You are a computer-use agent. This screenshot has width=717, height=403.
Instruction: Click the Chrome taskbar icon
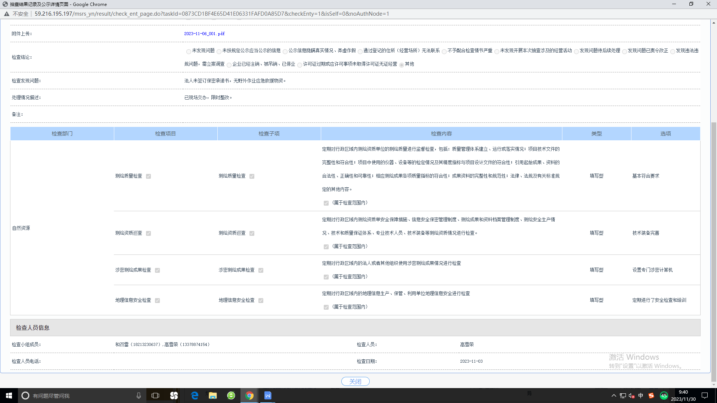point(249,396)
